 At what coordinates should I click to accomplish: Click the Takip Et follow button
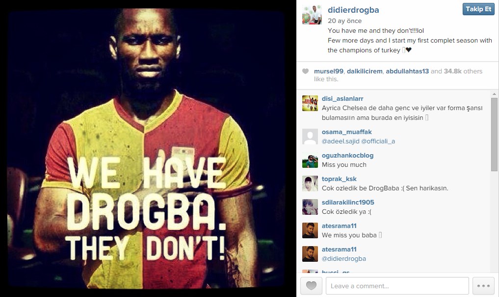click(x=478, y=9)
